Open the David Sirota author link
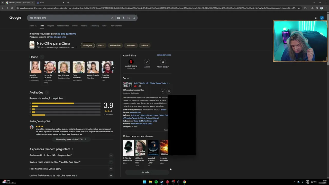 tap(147, 124)
